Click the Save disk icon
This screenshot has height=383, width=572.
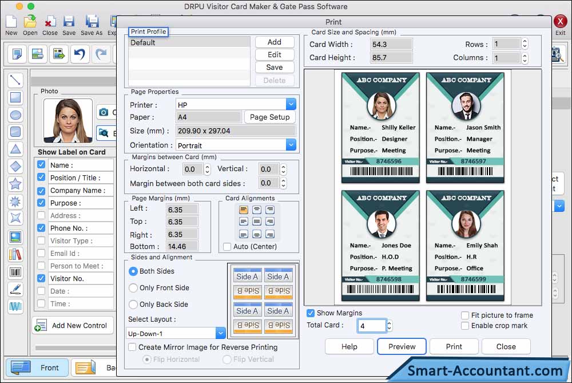[69, 22]
